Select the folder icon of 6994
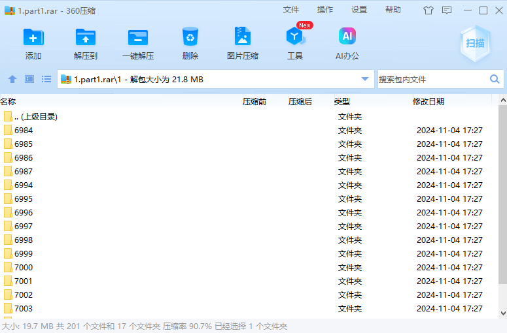 (8, 185)
